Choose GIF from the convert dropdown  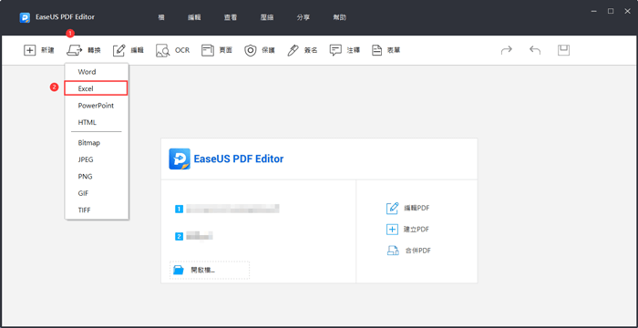point(97,193)
